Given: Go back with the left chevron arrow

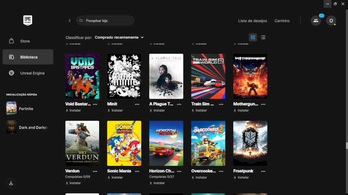Looking at the screenshot, I should pos(70,20).
